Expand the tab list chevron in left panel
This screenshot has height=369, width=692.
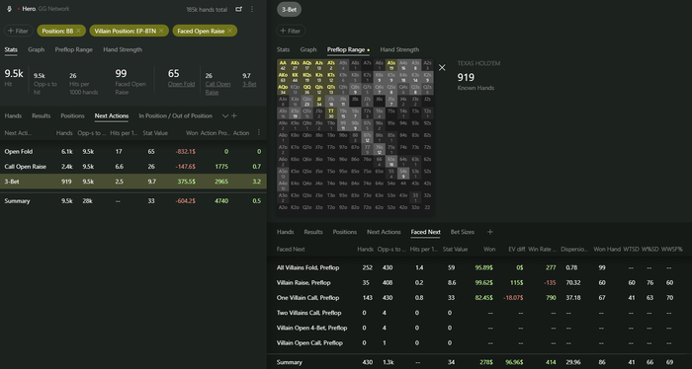[x=225, y=115]
